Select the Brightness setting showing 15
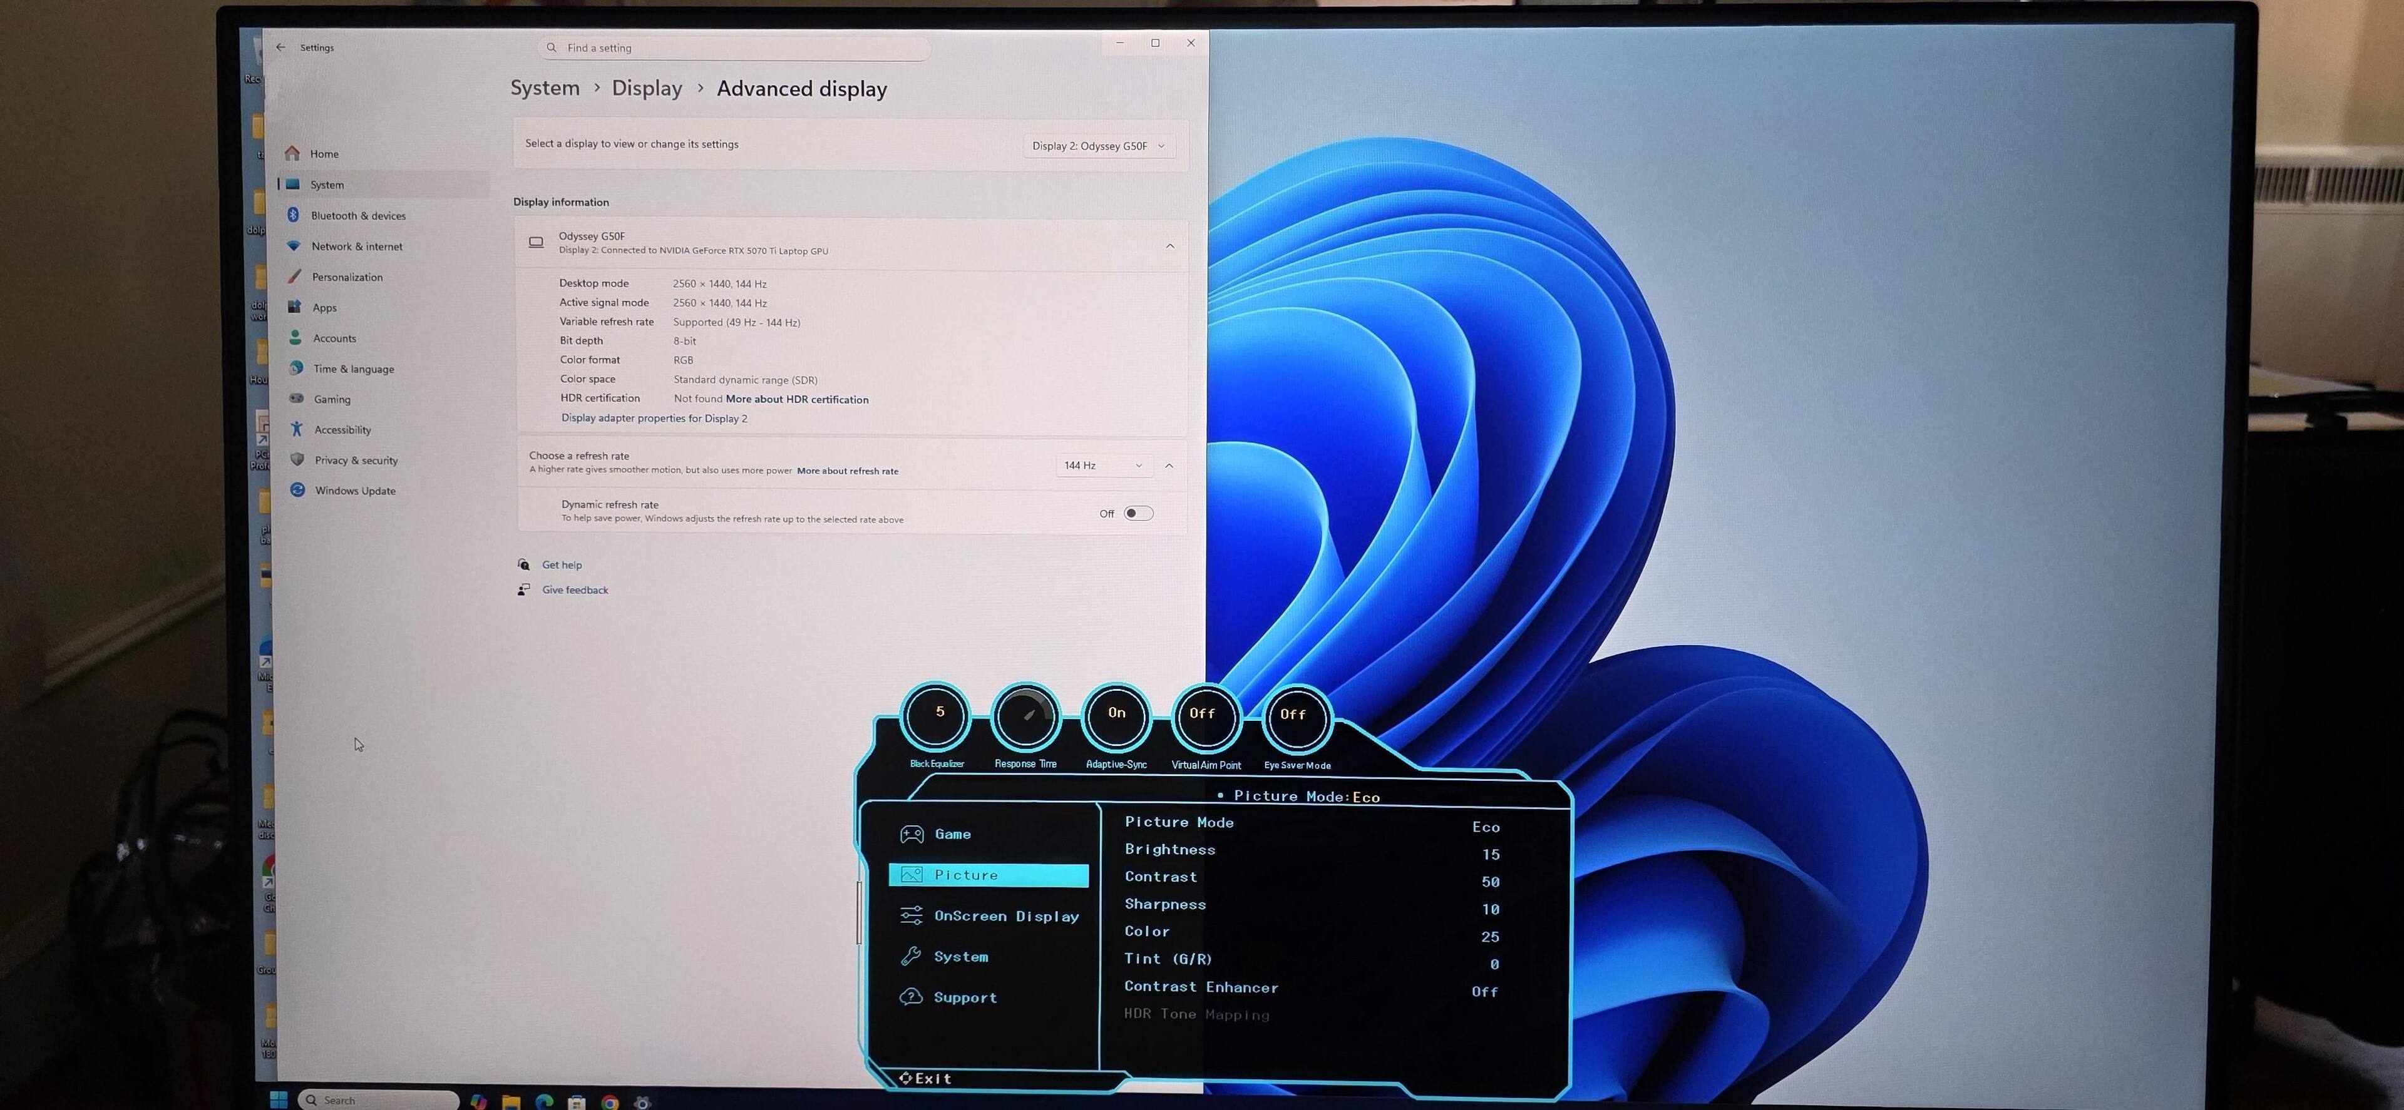 pos(1311,852)
